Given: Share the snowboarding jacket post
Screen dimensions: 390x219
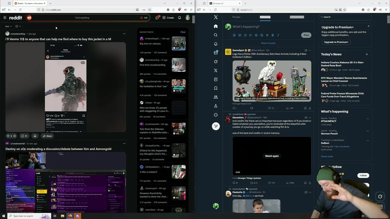Looking at the screenshot, I should 47,136.
